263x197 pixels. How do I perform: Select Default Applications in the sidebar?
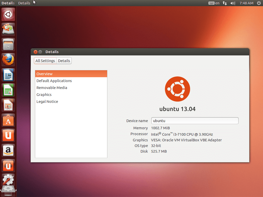(54, 81)
